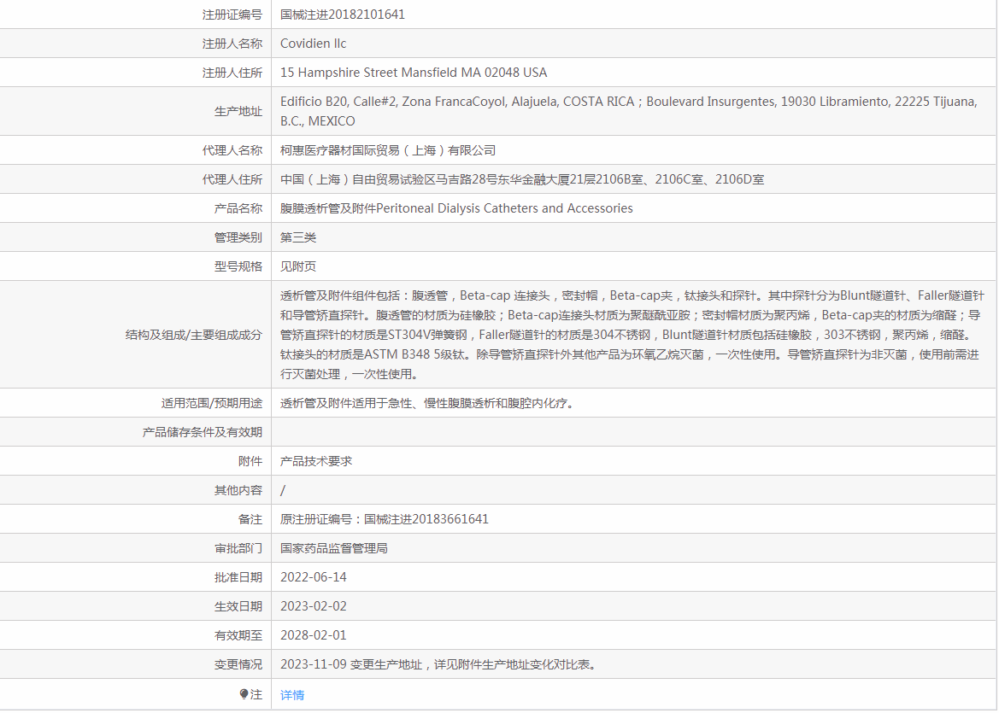The height and width of the screenshot is (713, 999).
Task: Click the model specification value 见附页
Action: pyautogui.click(x=298, y=266)
